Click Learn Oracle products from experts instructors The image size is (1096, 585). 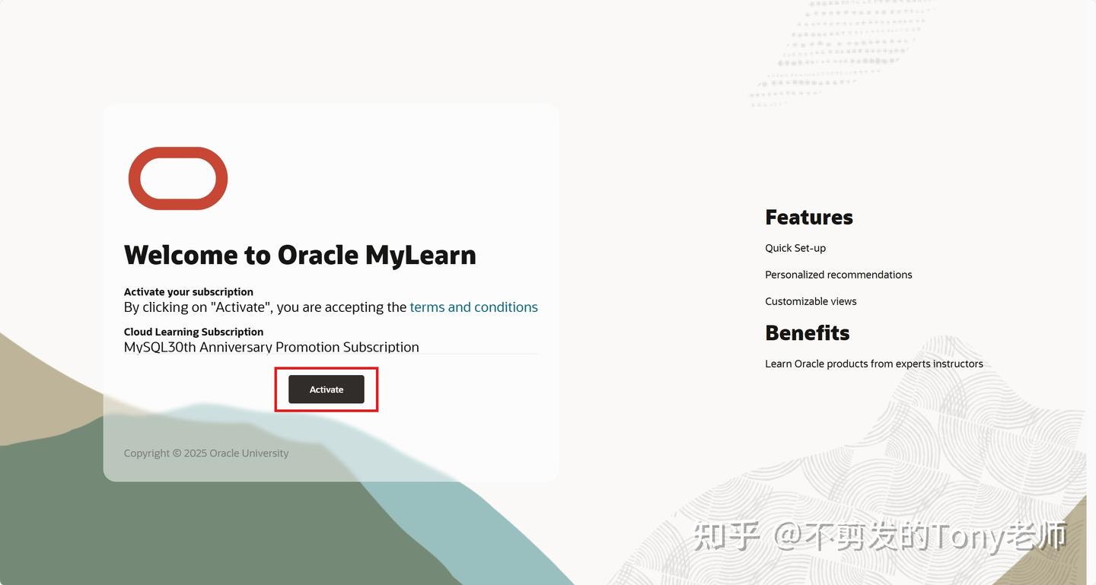tap(874, 364)
